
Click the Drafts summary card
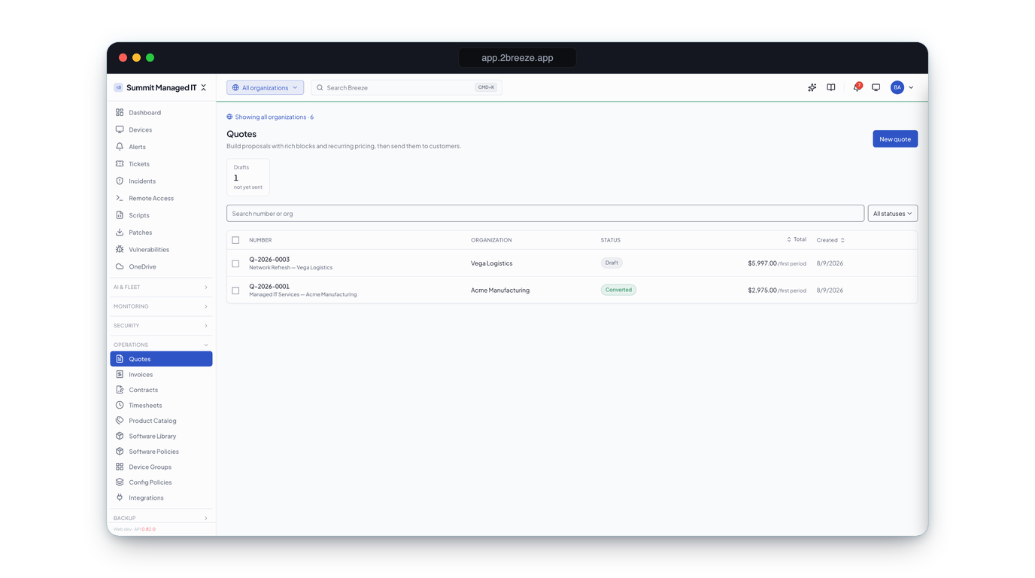pos(247,177)
